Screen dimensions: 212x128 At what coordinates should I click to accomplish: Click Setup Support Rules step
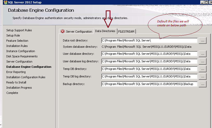point(19,30)
